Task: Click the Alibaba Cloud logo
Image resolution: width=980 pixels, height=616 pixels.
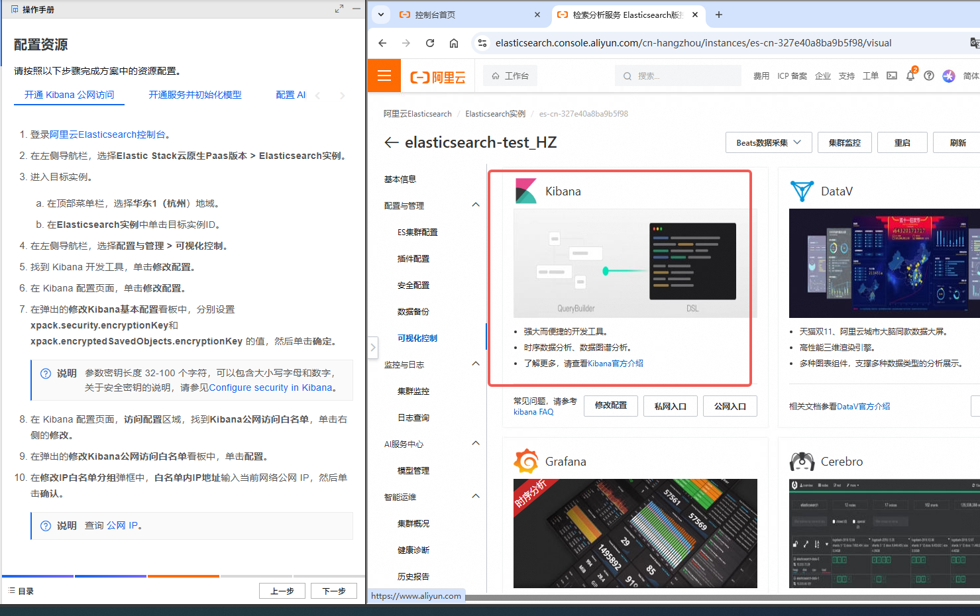Action: (x=438, y=77)
